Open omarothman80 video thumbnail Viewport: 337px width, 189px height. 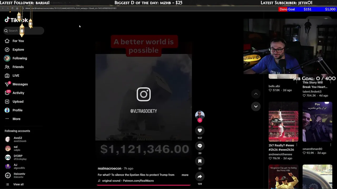coord(318,122)
